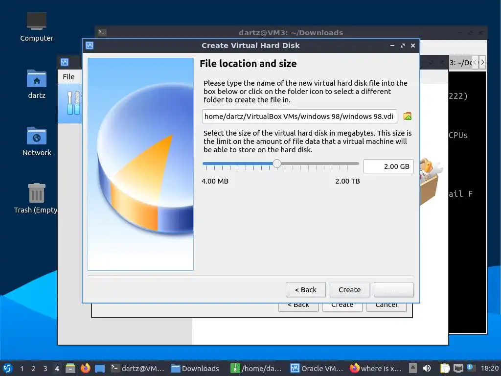Click the 4.00 MB minimum size label
The height and width of the screenshot is (376, 501).
point(215,181)
